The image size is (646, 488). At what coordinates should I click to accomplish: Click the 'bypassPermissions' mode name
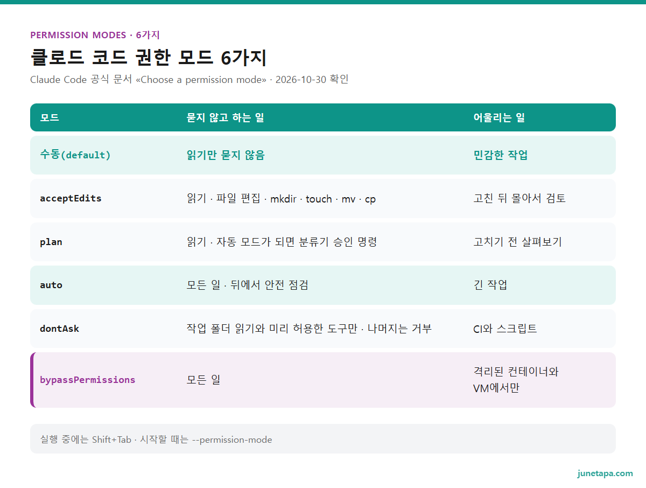pos(88,380)
